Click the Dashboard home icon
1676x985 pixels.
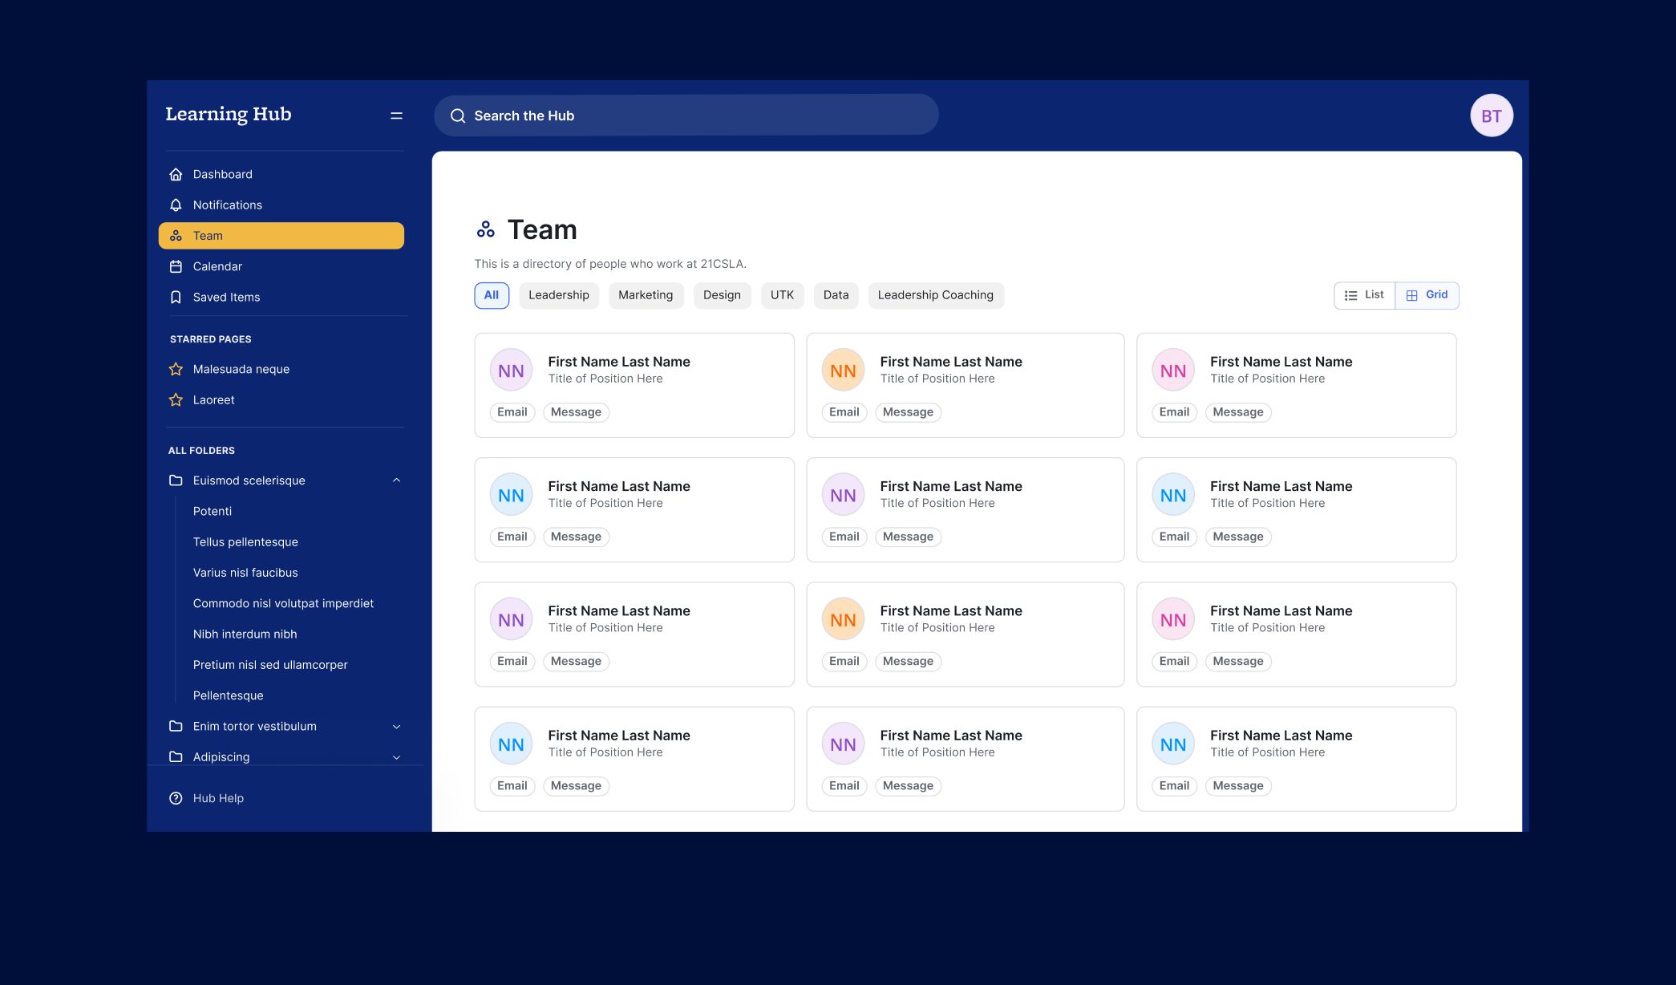[176, 174]
